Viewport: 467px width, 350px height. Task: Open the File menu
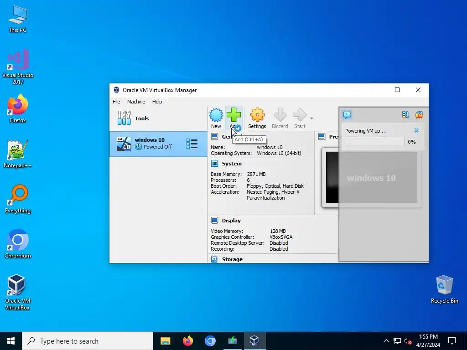point(116,102)
